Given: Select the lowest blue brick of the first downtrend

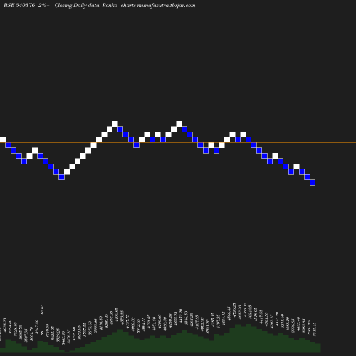Looking at the screenshot, I should (x=61, y=177).
